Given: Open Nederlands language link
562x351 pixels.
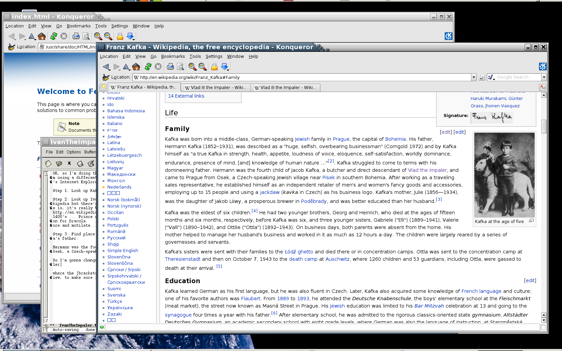Looking at the screenshot, I should pos(119,187).
